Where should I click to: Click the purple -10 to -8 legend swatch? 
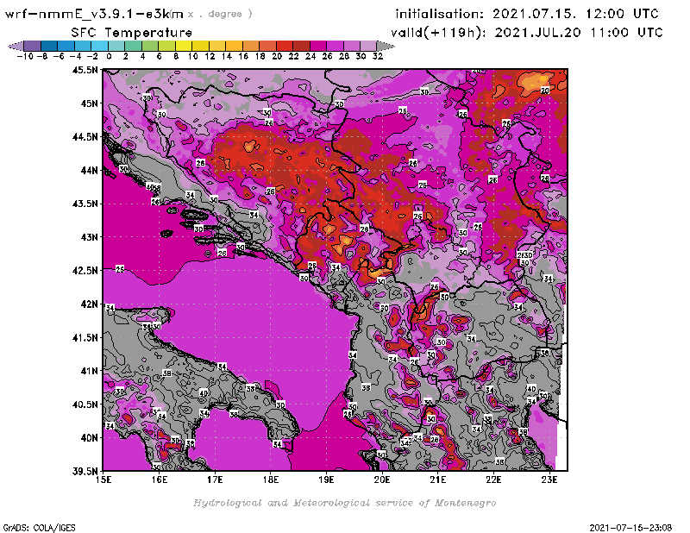33,46
